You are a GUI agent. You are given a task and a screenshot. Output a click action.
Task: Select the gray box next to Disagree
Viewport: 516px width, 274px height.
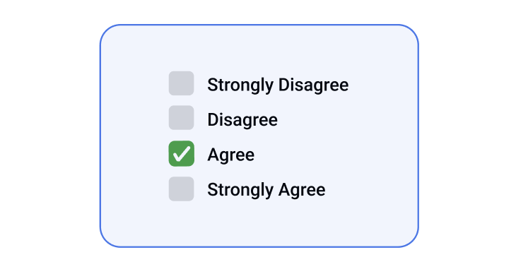point(182,117)
